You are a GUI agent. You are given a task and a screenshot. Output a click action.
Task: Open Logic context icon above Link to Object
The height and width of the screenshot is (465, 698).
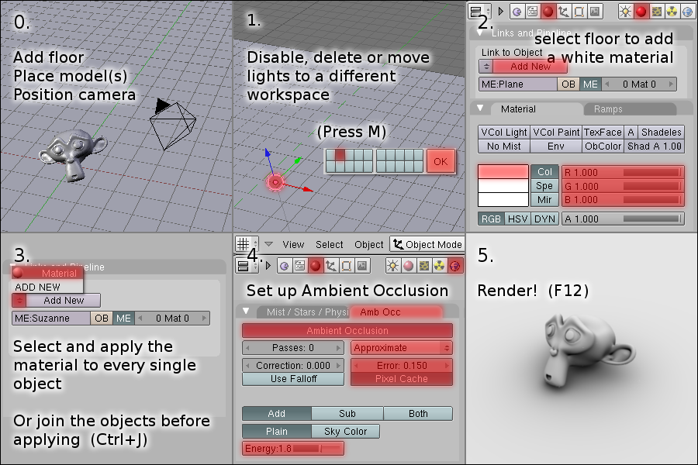click(x=517, y=12)
